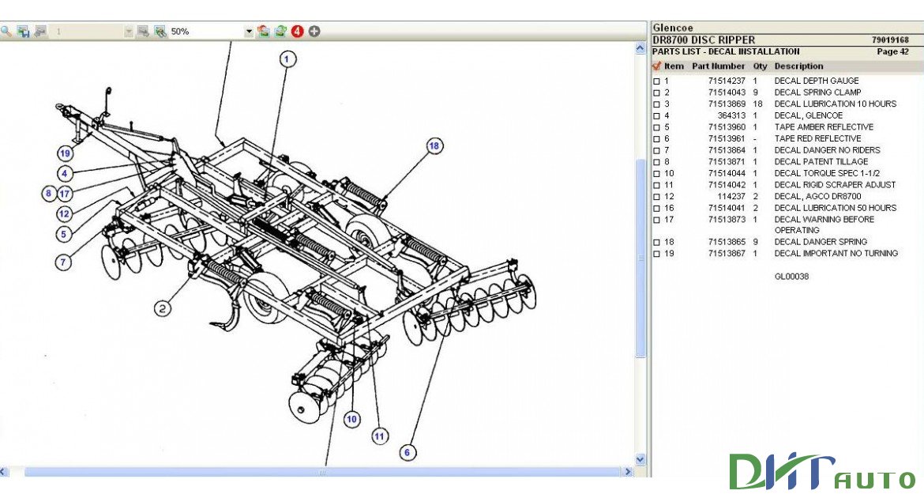Open the 50% zoom level dropdown arrow
The width and height of the screenshot is (924, 498).
pos(249,32)
